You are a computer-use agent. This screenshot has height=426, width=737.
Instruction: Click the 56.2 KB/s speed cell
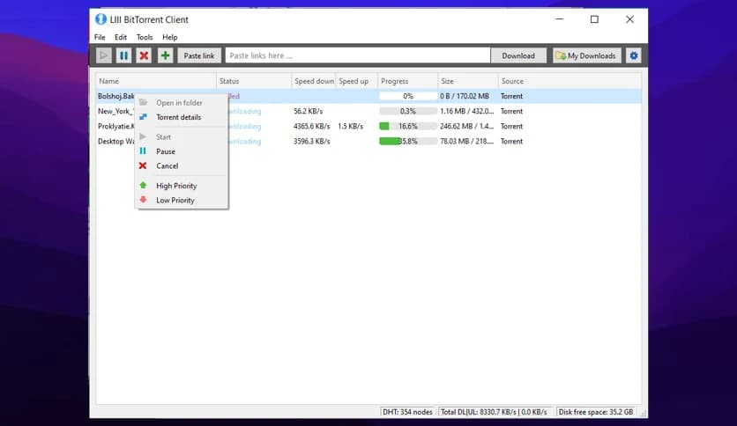(308, 111)
